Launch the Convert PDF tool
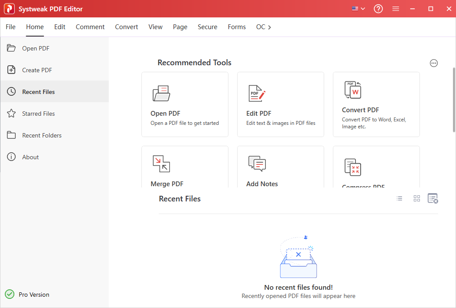Screen dimensions: 456x308 376,104
